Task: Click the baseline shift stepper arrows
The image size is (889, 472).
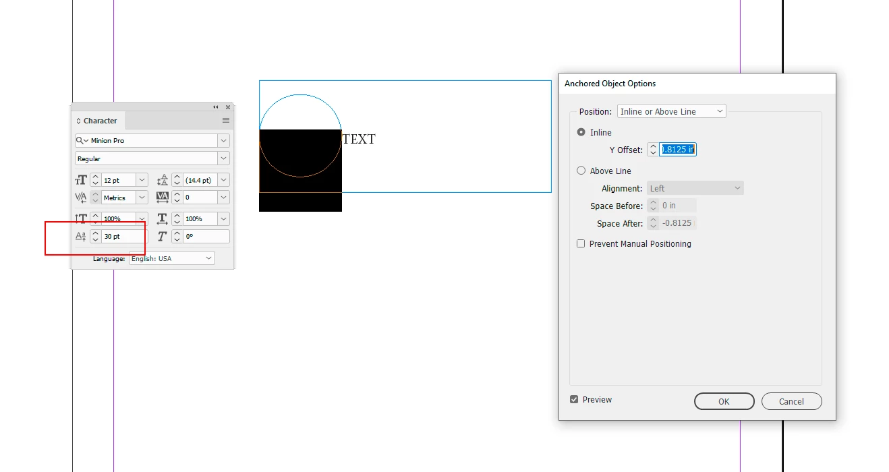Action: (96, 237)
